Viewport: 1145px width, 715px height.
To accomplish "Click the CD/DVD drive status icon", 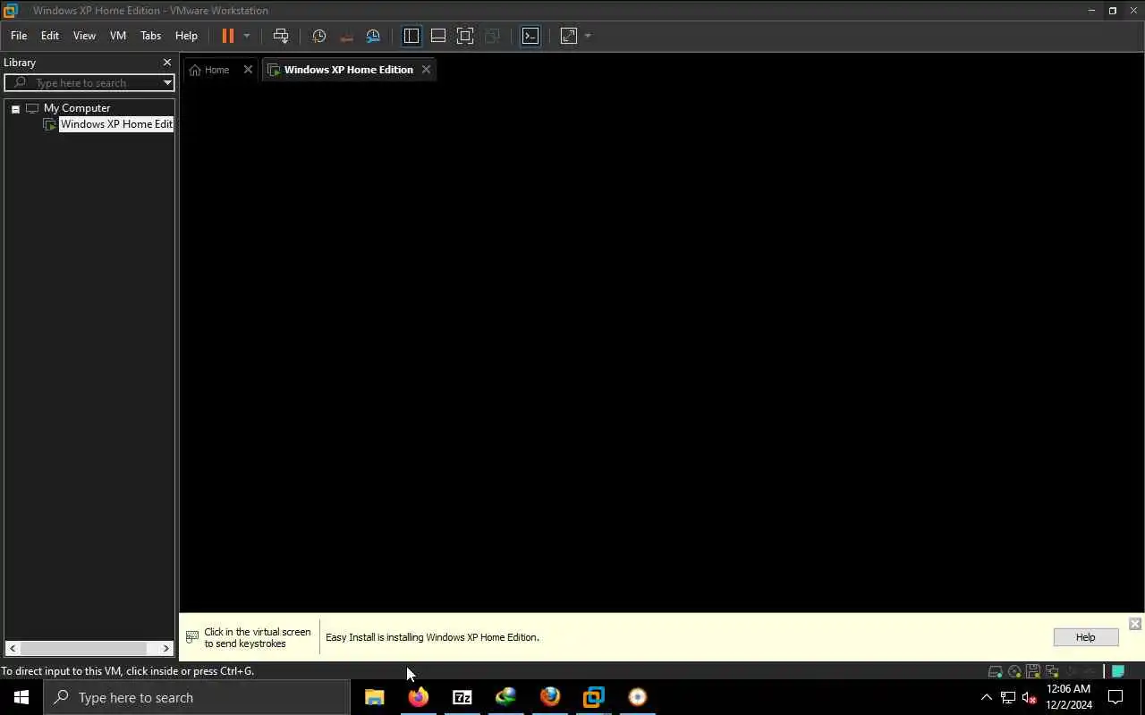I will pyautogui.click(x=1014, y=671).
